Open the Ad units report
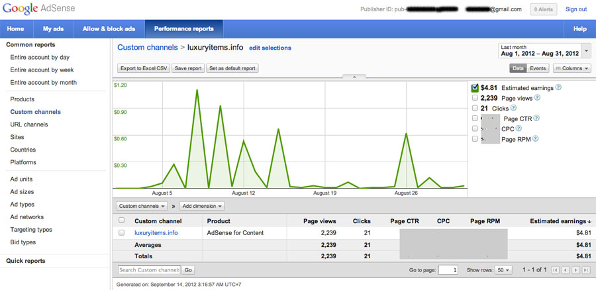Image resolution: width=596 pixels, height=290 pixels. pyautogui.click(x=21, y=179)
